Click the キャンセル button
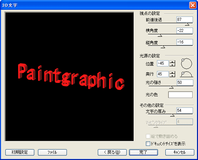198x160 pixels. 180,152
